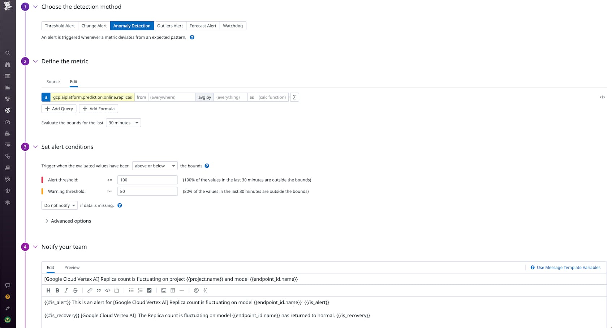
Task: Open the 'Evaluate the bounds' duration dropdown
Action: (123, 123)
